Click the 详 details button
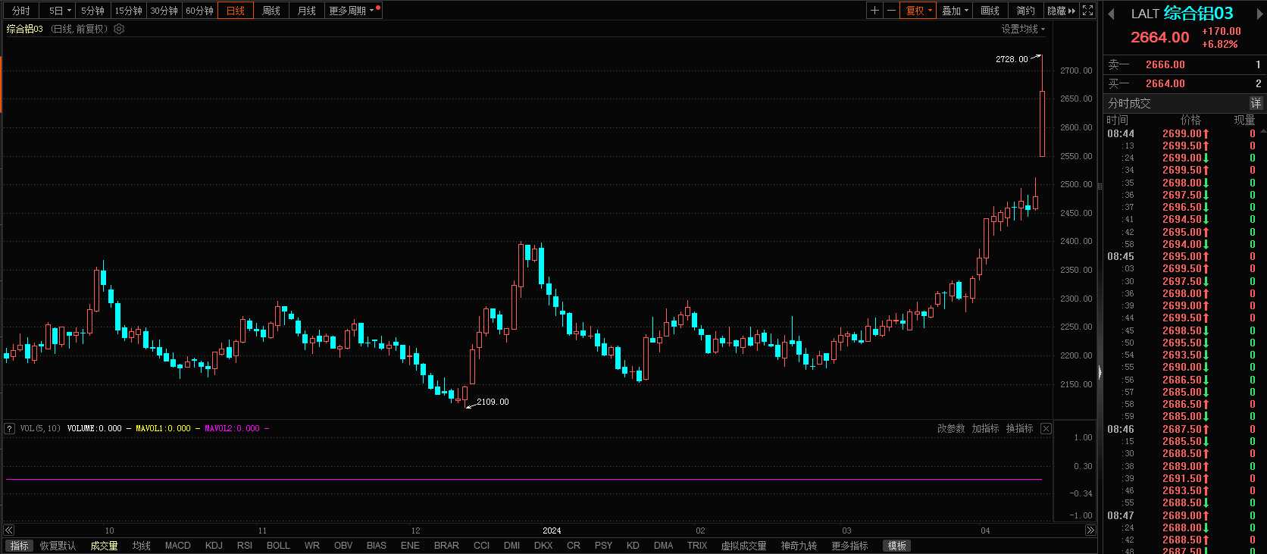The height and width of the screenshot is (554, 1267). tap(1256, 103)
